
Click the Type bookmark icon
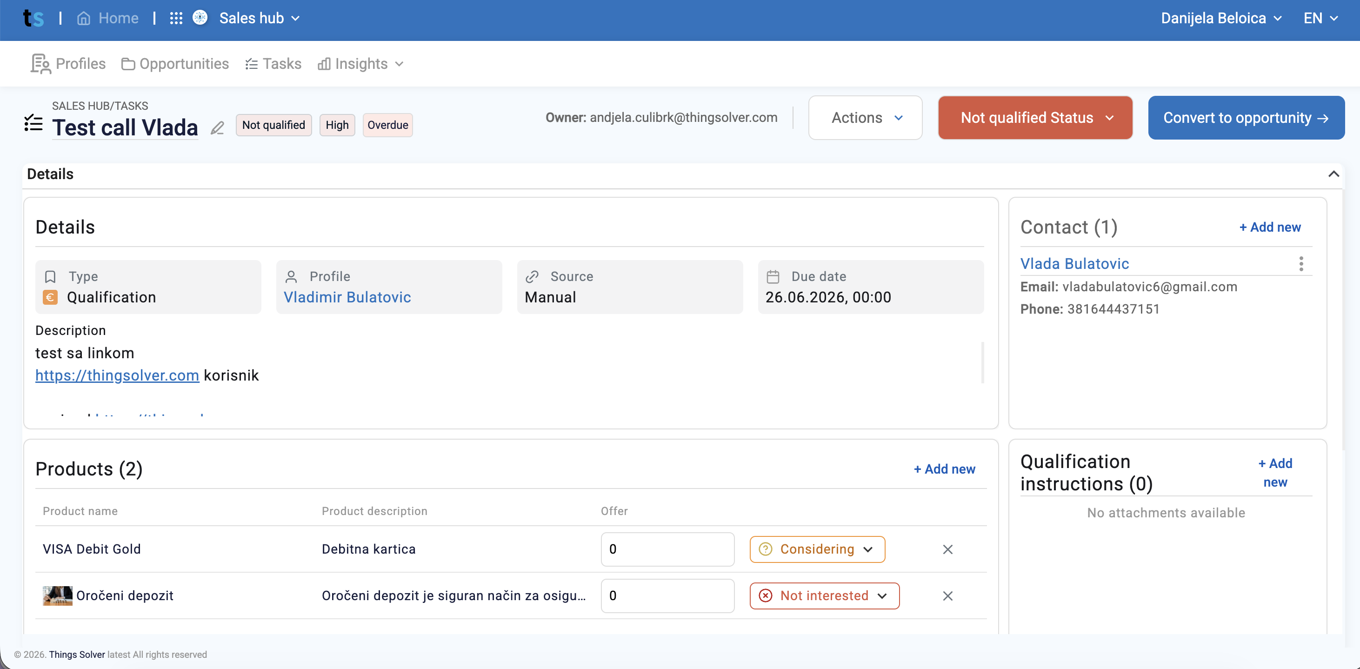[50, 277]
